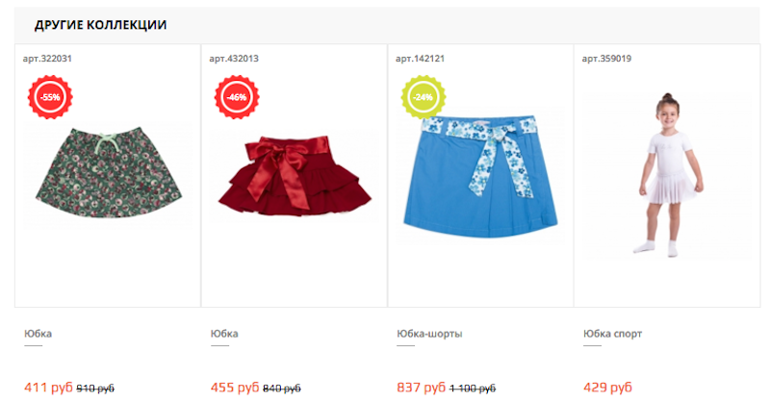The width and height of the screenshot is (770, 402).
Task: Open the Юбка-шорты product link
Action: [429, 334]
